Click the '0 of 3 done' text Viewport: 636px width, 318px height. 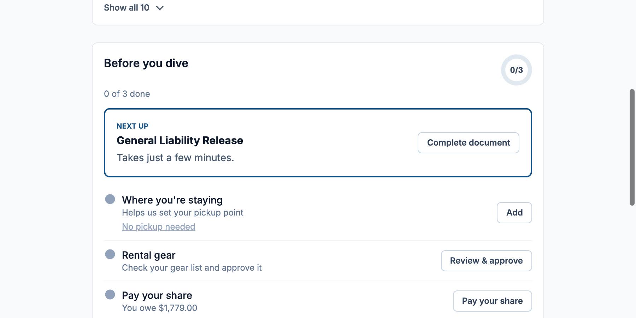tap(127, 94)
